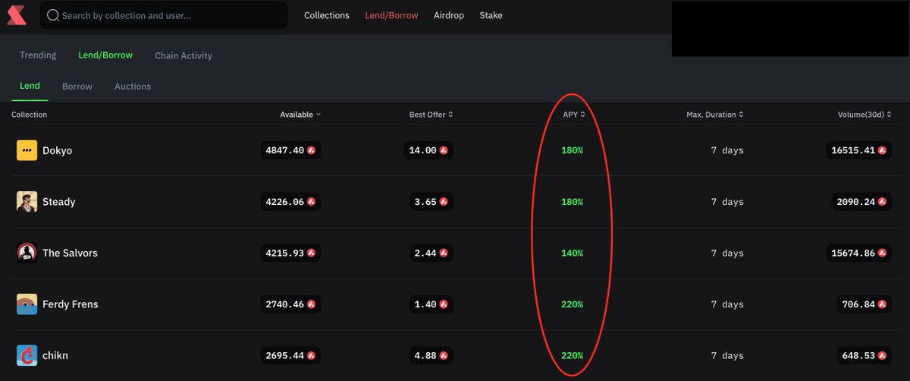Open the Airdrop page
The height and width of the screenshot is (381, 910).
[449, 15]
